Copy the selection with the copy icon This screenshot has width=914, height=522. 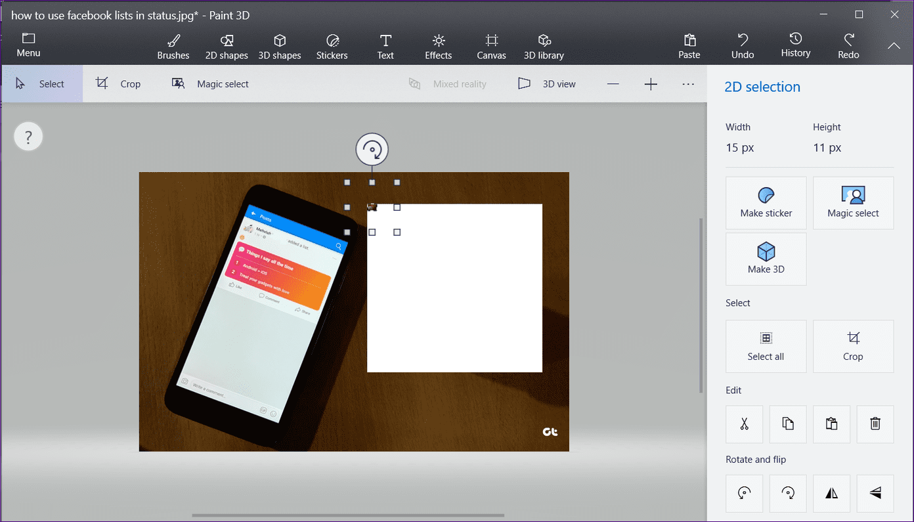tap(788, 424)
